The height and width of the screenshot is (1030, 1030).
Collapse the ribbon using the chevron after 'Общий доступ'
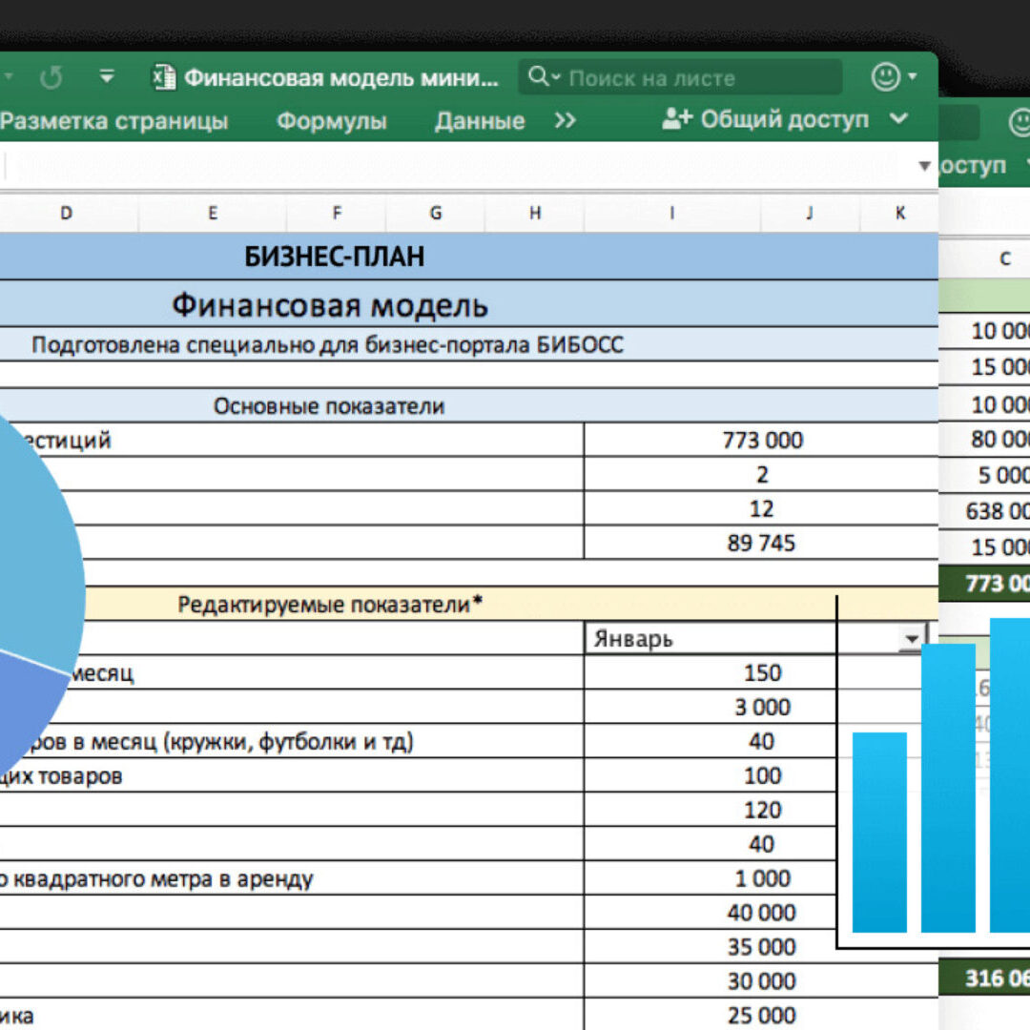[x=898, y=119]
